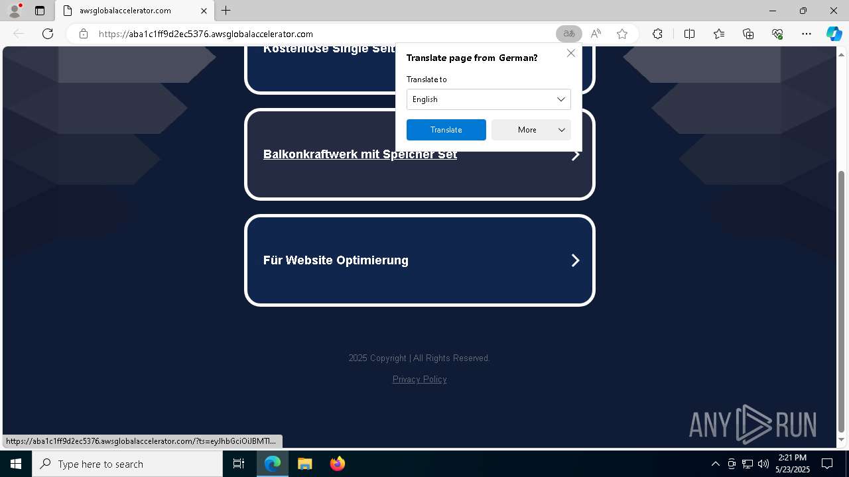849x477 pixels.
Task: Open Collections panel
Action: point(748,34)
